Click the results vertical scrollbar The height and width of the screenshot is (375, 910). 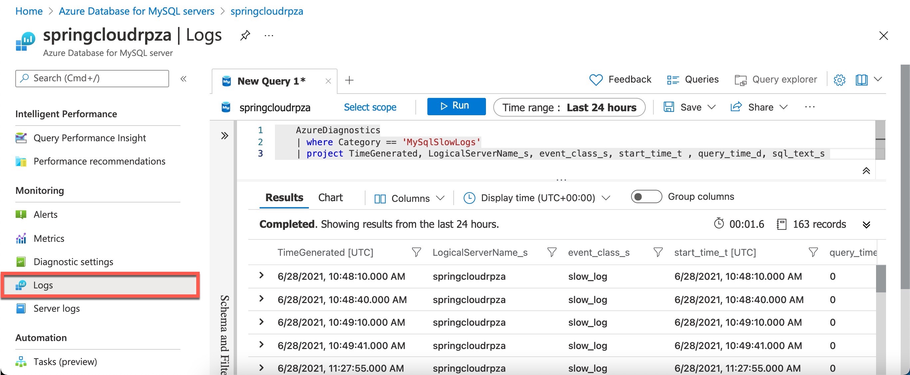pyautogui.click(x=880, y=279)
